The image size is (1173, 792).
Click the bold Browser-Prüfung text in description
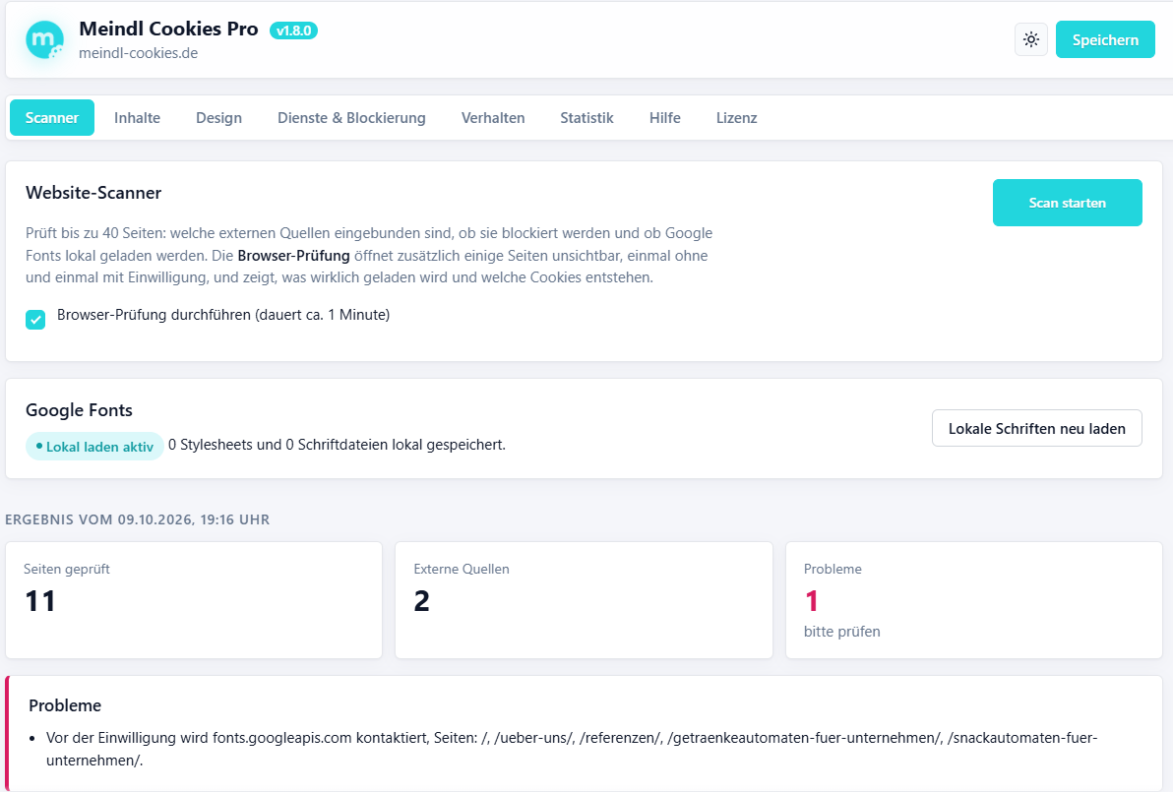click(x=293, y=256)
